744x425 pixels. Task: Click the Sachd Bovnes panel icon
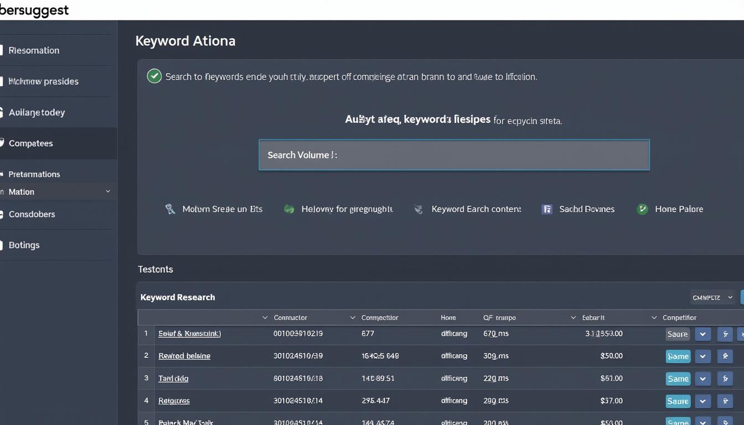[x=547, y=209]
